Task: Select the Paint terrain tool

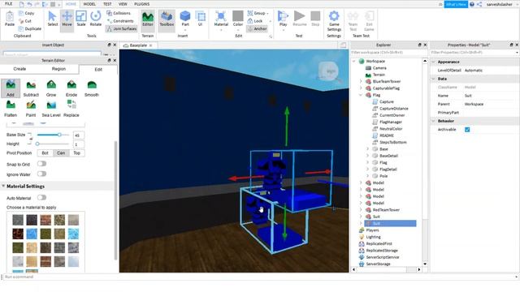Action: [x=31, y=109]
